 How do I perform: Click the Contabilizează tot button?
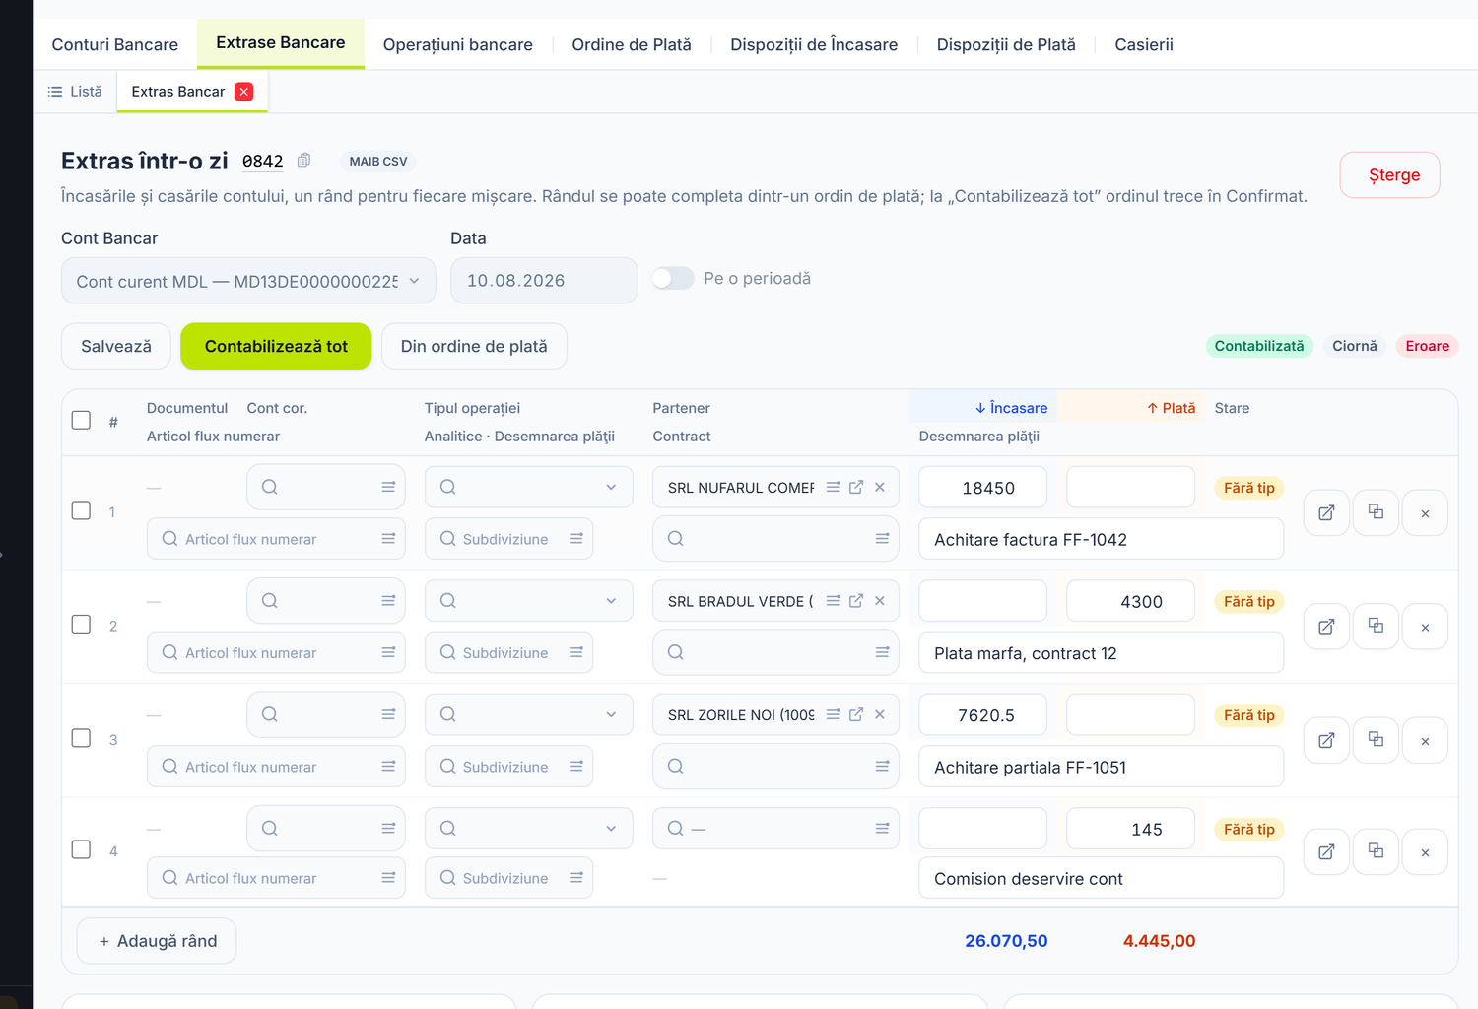pos(276,346)
